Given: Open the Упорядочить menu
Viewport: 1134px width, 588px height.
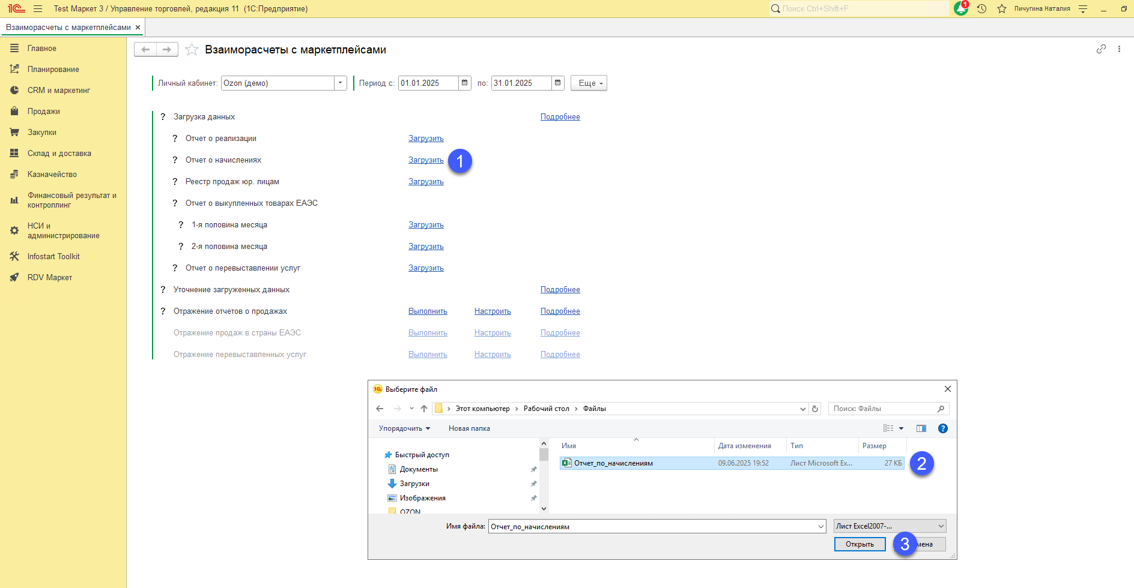Looking at the screenshot, I should [404, 428].
